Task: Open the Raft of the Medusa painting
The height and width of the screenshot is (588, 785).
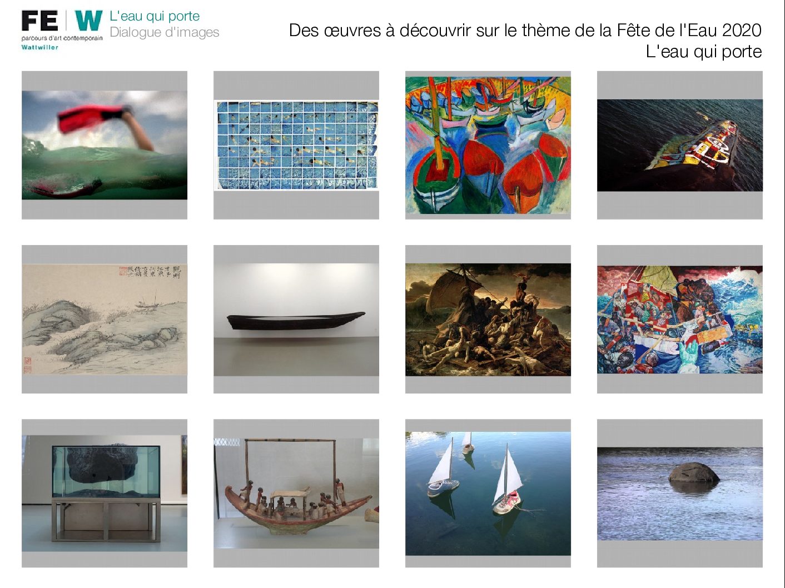Action: pyautogui.click(x=488, y=320)
